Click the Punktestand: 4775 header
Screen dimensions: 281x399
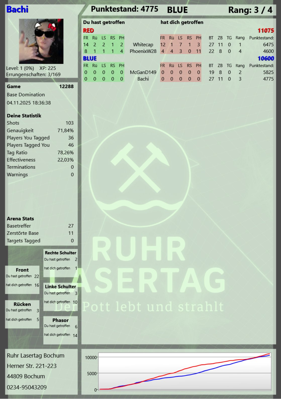[x=124, y=9]
